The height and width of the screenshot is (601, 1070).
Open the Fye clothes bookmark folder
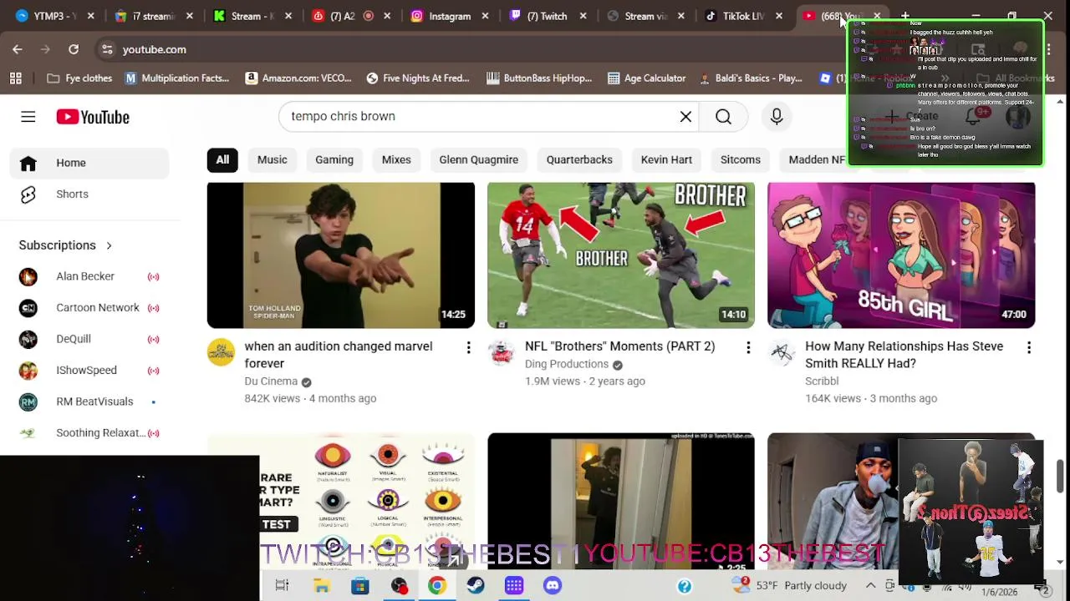[80, 78]
